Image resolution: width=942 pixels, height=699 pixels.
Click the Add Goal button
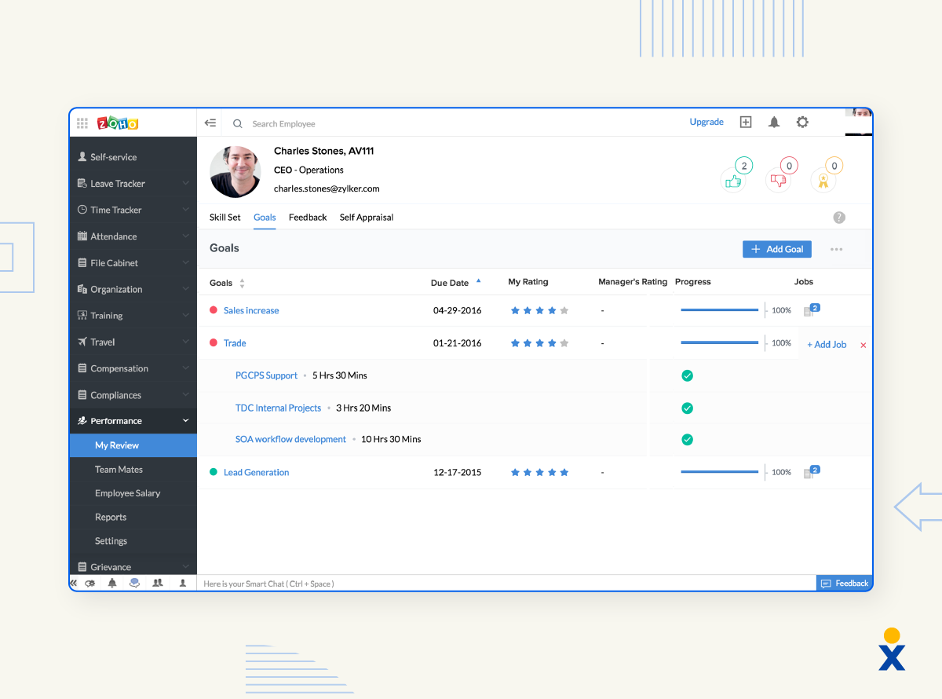tap(776, 248)
